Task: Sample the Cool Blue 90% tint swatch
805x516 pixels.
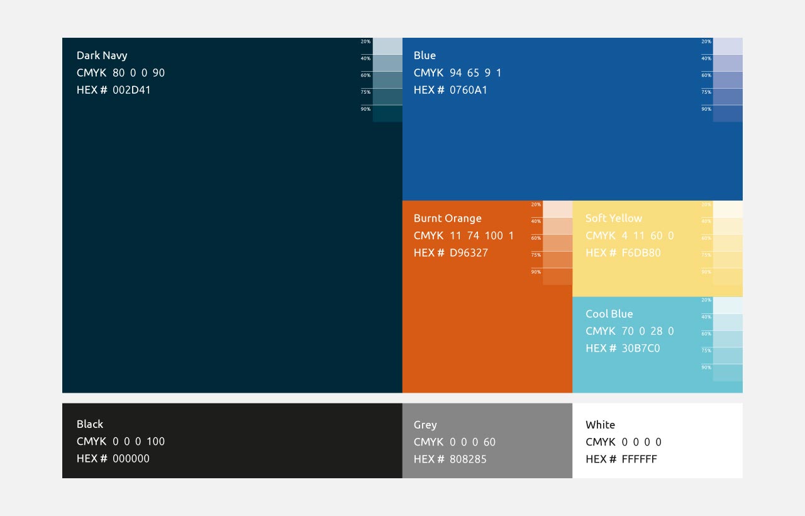Action: (x=728, y=373)
